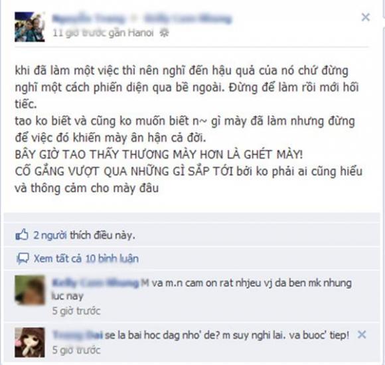Click the first comment's '5 giờ trước' timestamp
This screenshot has height=365, width=385.
click(x=76, y=311)
